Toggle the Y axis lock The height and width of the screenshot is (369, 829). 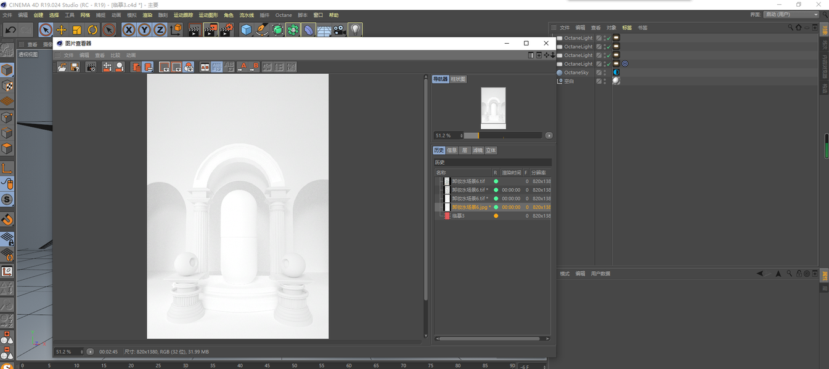(144, 30)
